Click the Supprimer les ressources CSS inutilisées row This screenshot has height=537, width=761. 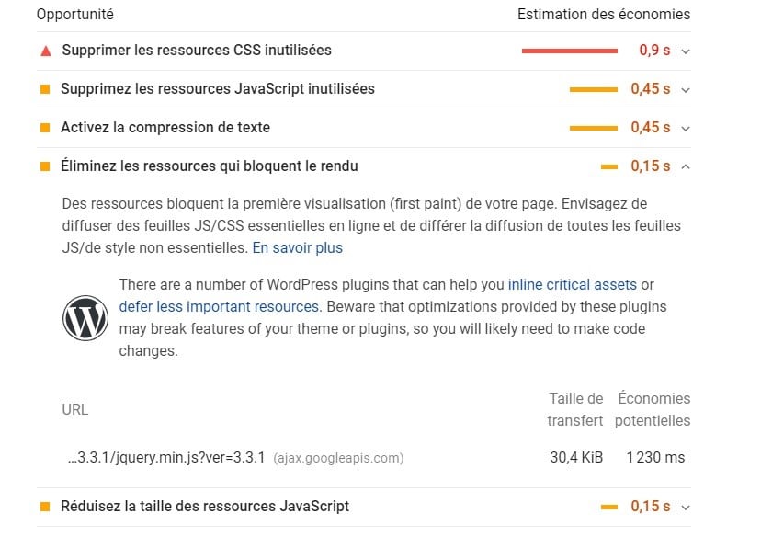(x=364, y=51)
